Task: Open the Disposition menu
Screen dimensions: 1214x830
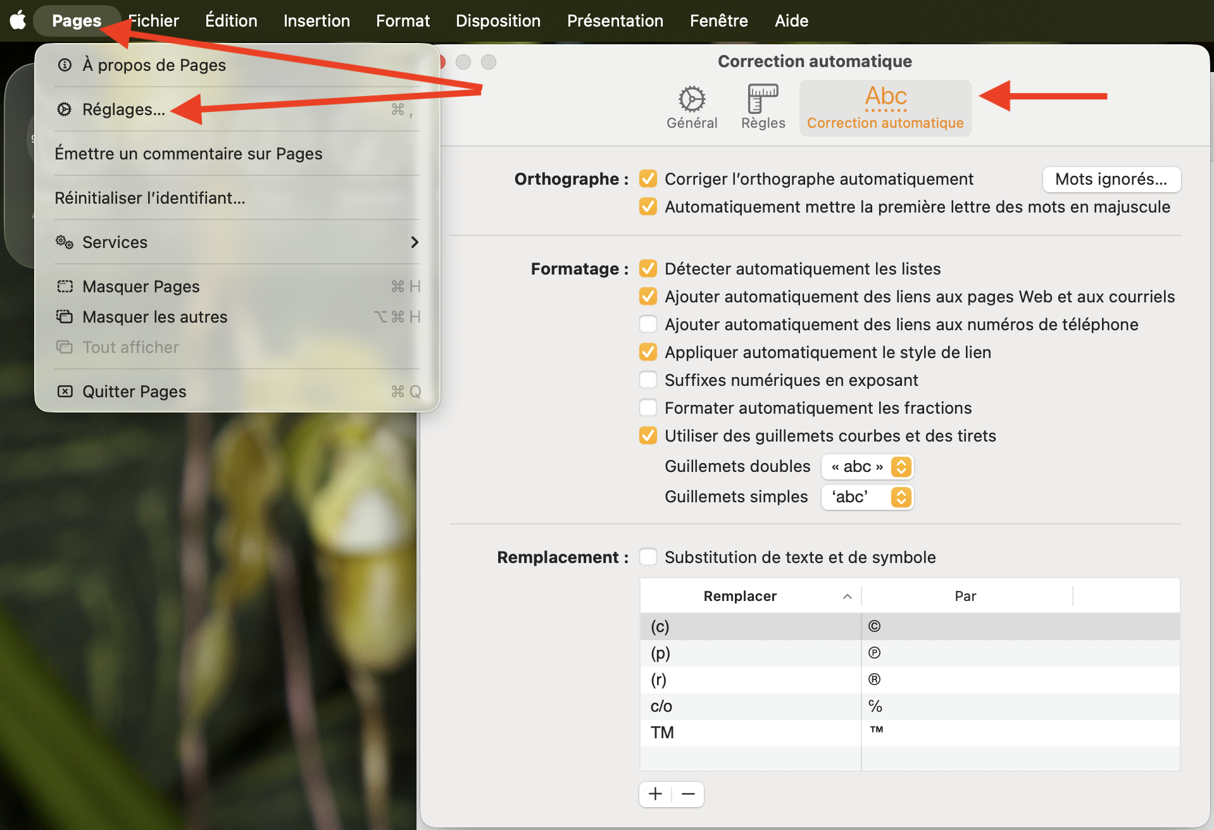Action: (498, 21)
